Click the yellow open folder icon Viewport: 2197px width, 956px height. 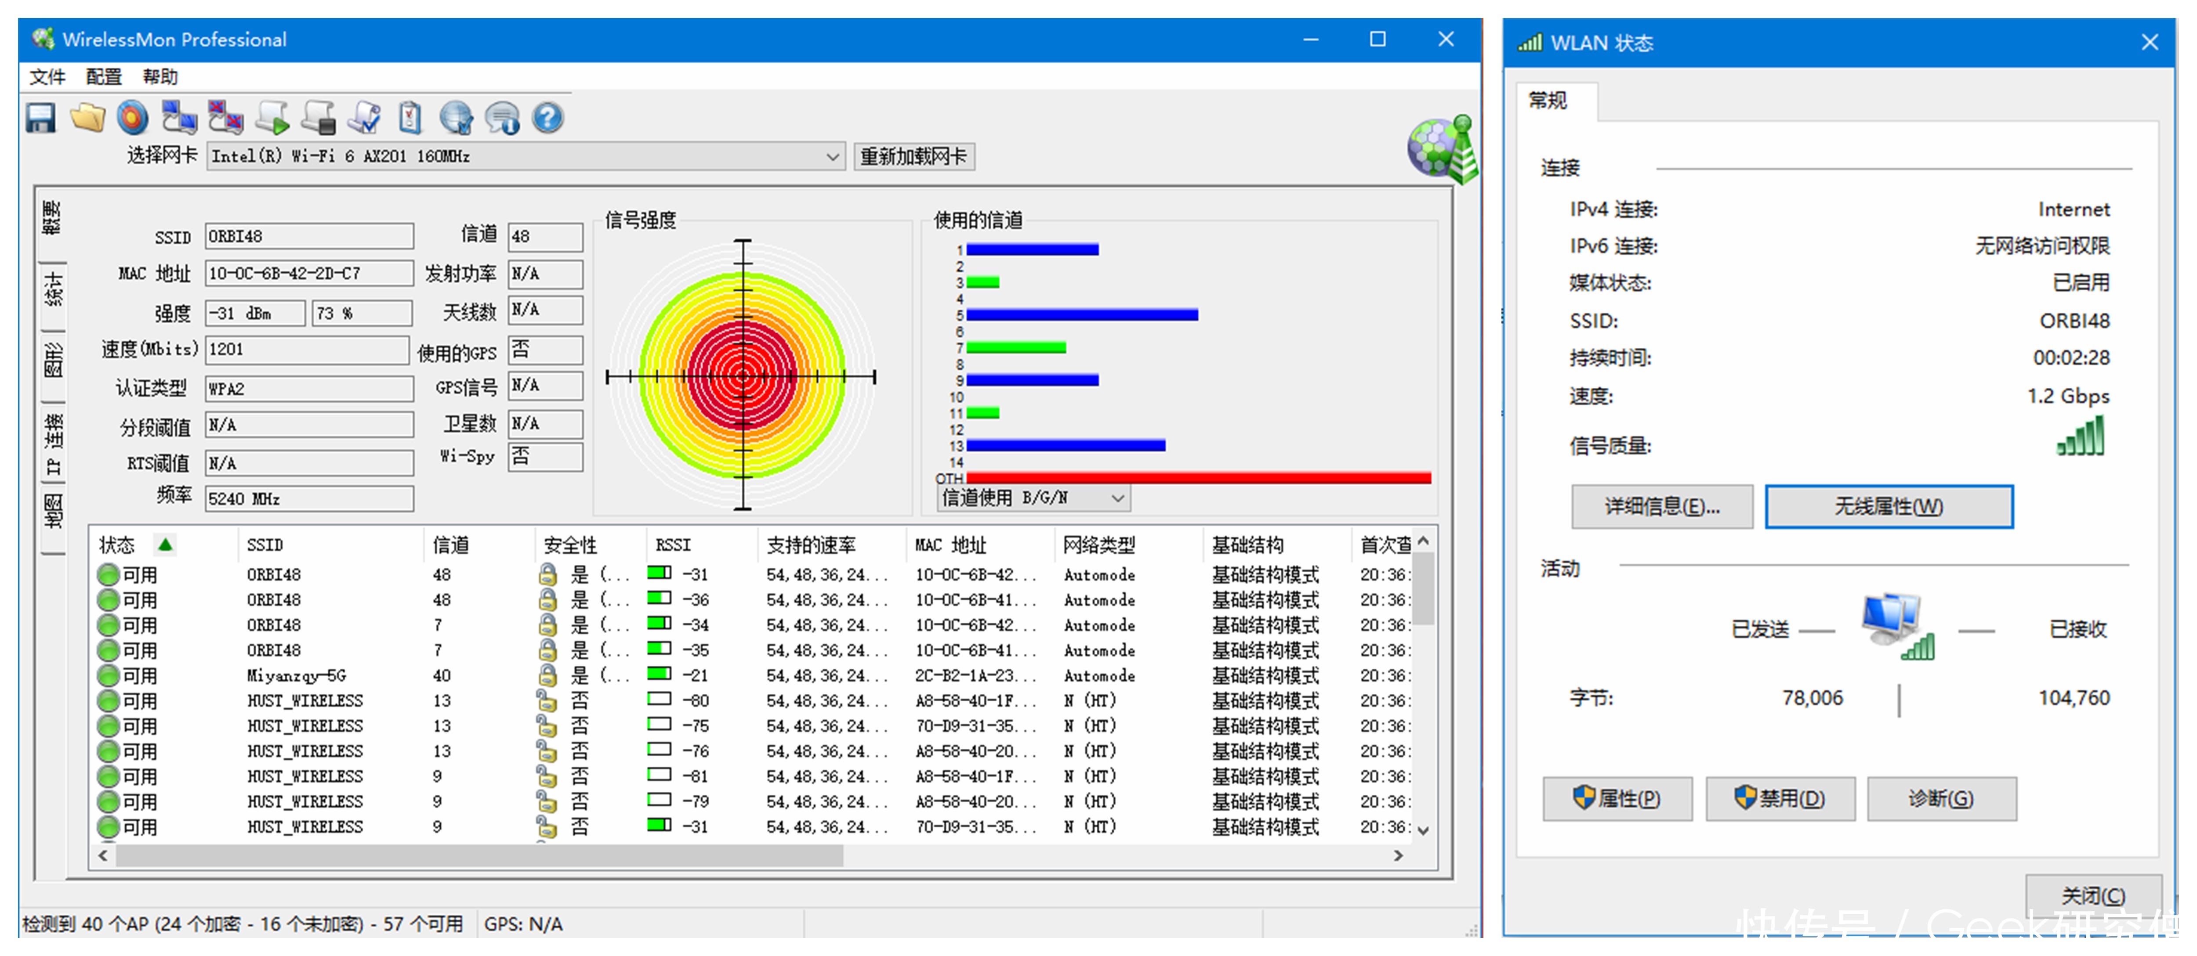[87, 118]
